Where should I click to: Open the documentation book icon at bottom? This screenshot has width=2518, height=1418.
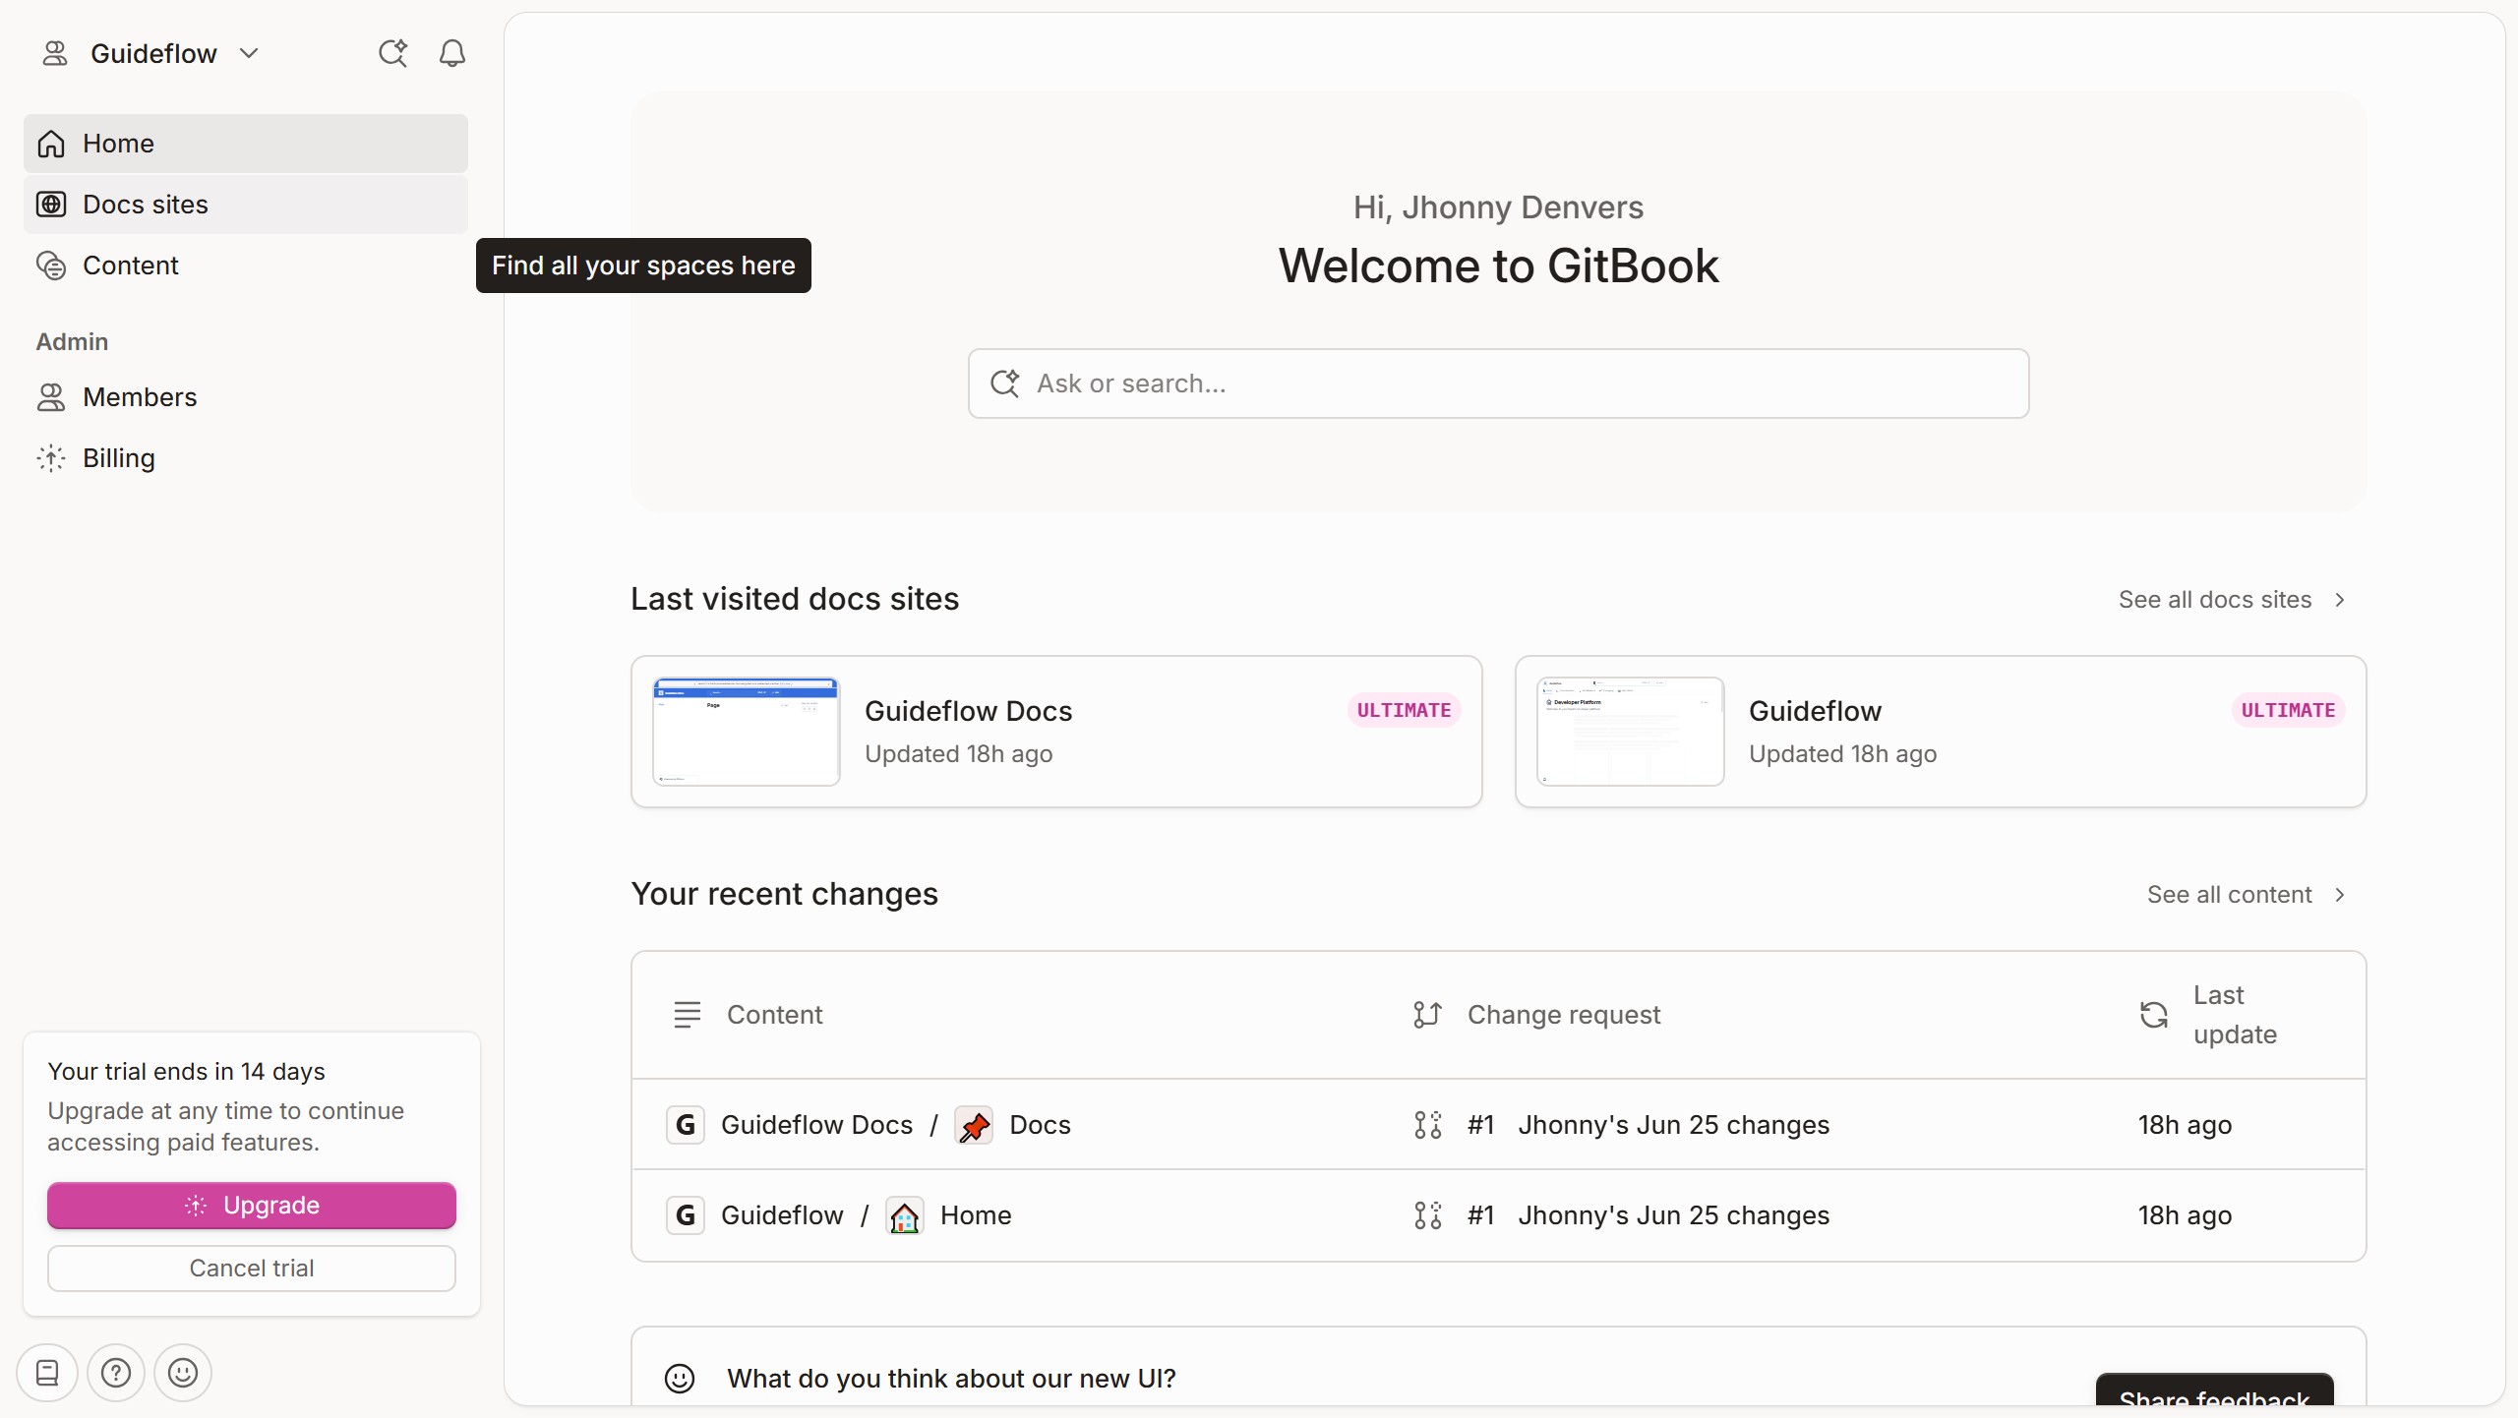(47, 1373)
